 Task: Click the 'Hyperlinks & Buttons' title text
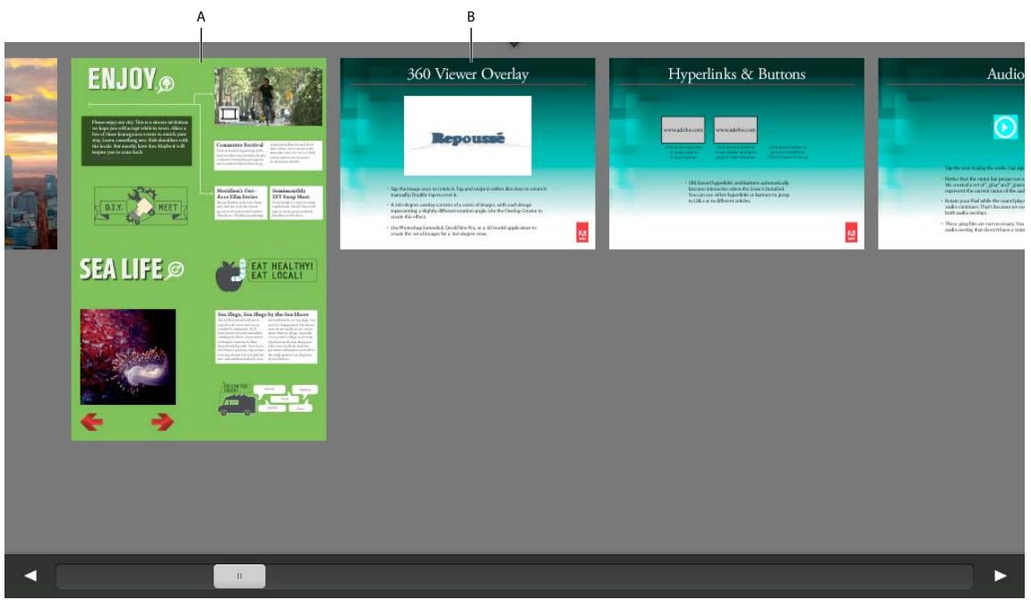pos(736,73)
